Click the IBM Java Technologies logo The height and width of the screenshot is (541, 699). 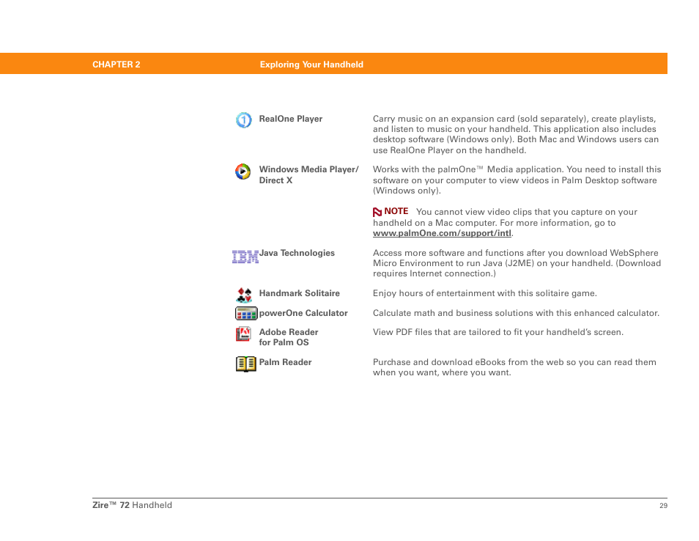[245, 257]
